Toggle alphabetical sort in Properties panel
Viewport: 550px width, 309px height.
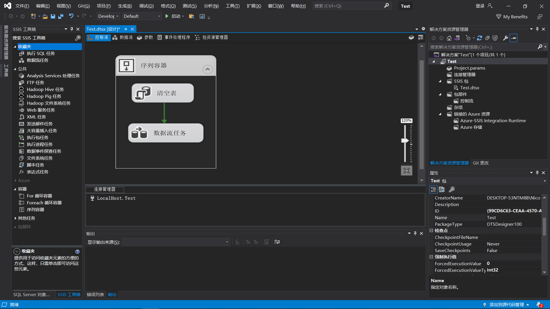click(x=442, y=189)
